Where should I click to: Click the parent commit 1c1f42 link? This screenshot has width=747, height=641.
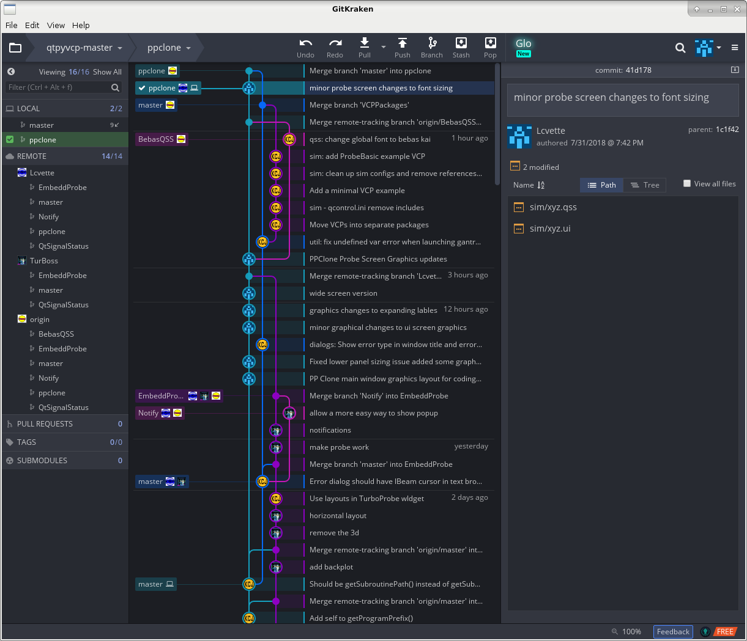click(727, 130)
